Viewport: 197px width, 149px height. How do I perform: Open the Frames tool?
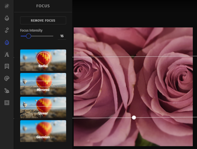[x=7, y=103]
